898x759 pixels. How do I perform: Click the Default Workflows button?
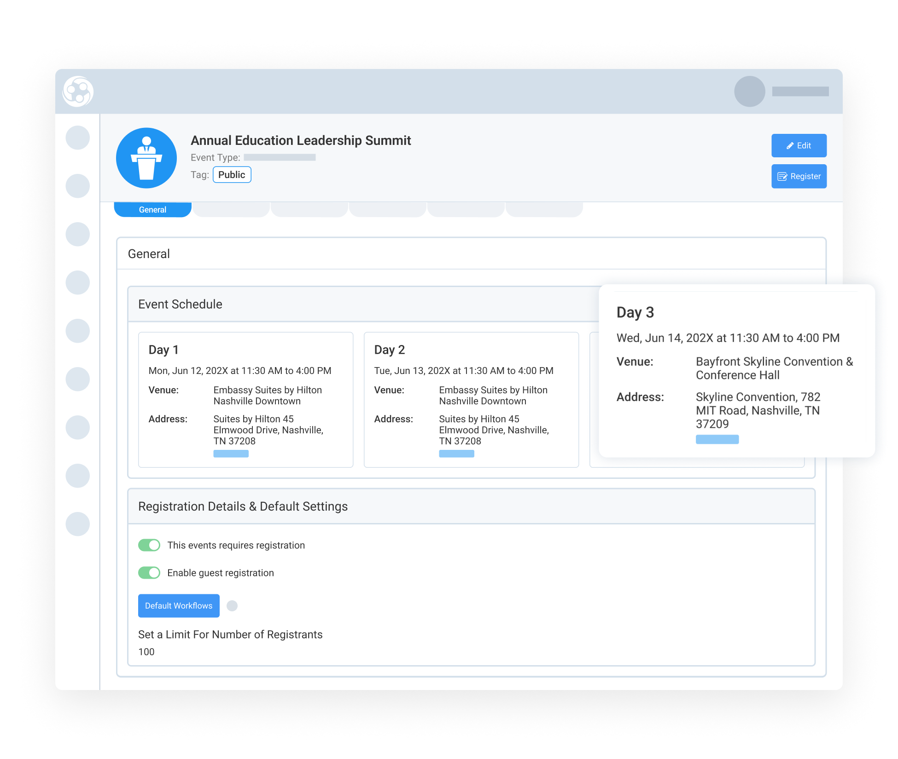[x=179, y=606]
